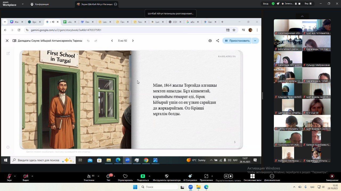Print the storybook using printer icon

click(x=210, y=41)
